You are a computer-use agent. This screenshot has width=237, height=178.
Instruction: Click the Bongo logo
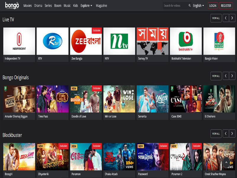point(12,5)
